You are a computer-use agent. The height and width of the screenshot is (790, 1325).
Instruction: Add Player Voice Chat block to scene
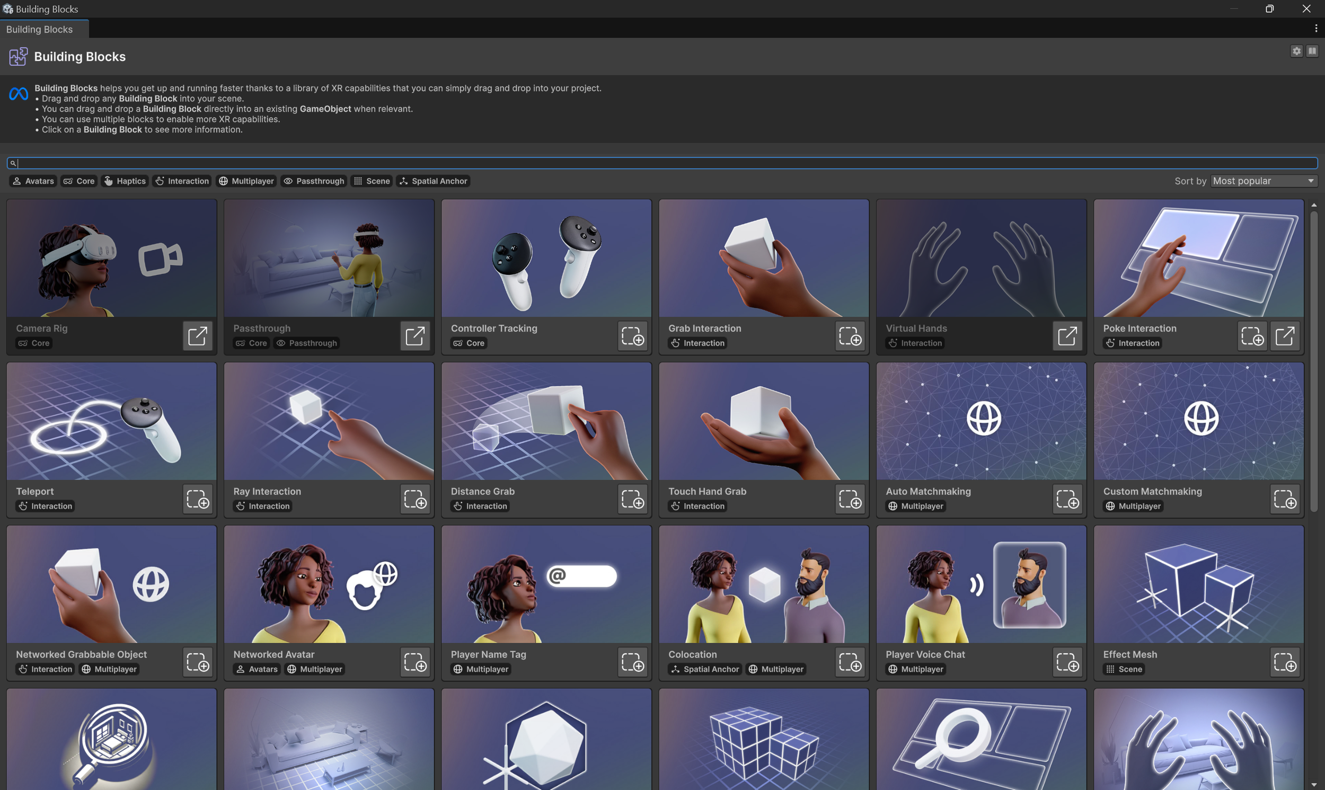coord(1067,662)
